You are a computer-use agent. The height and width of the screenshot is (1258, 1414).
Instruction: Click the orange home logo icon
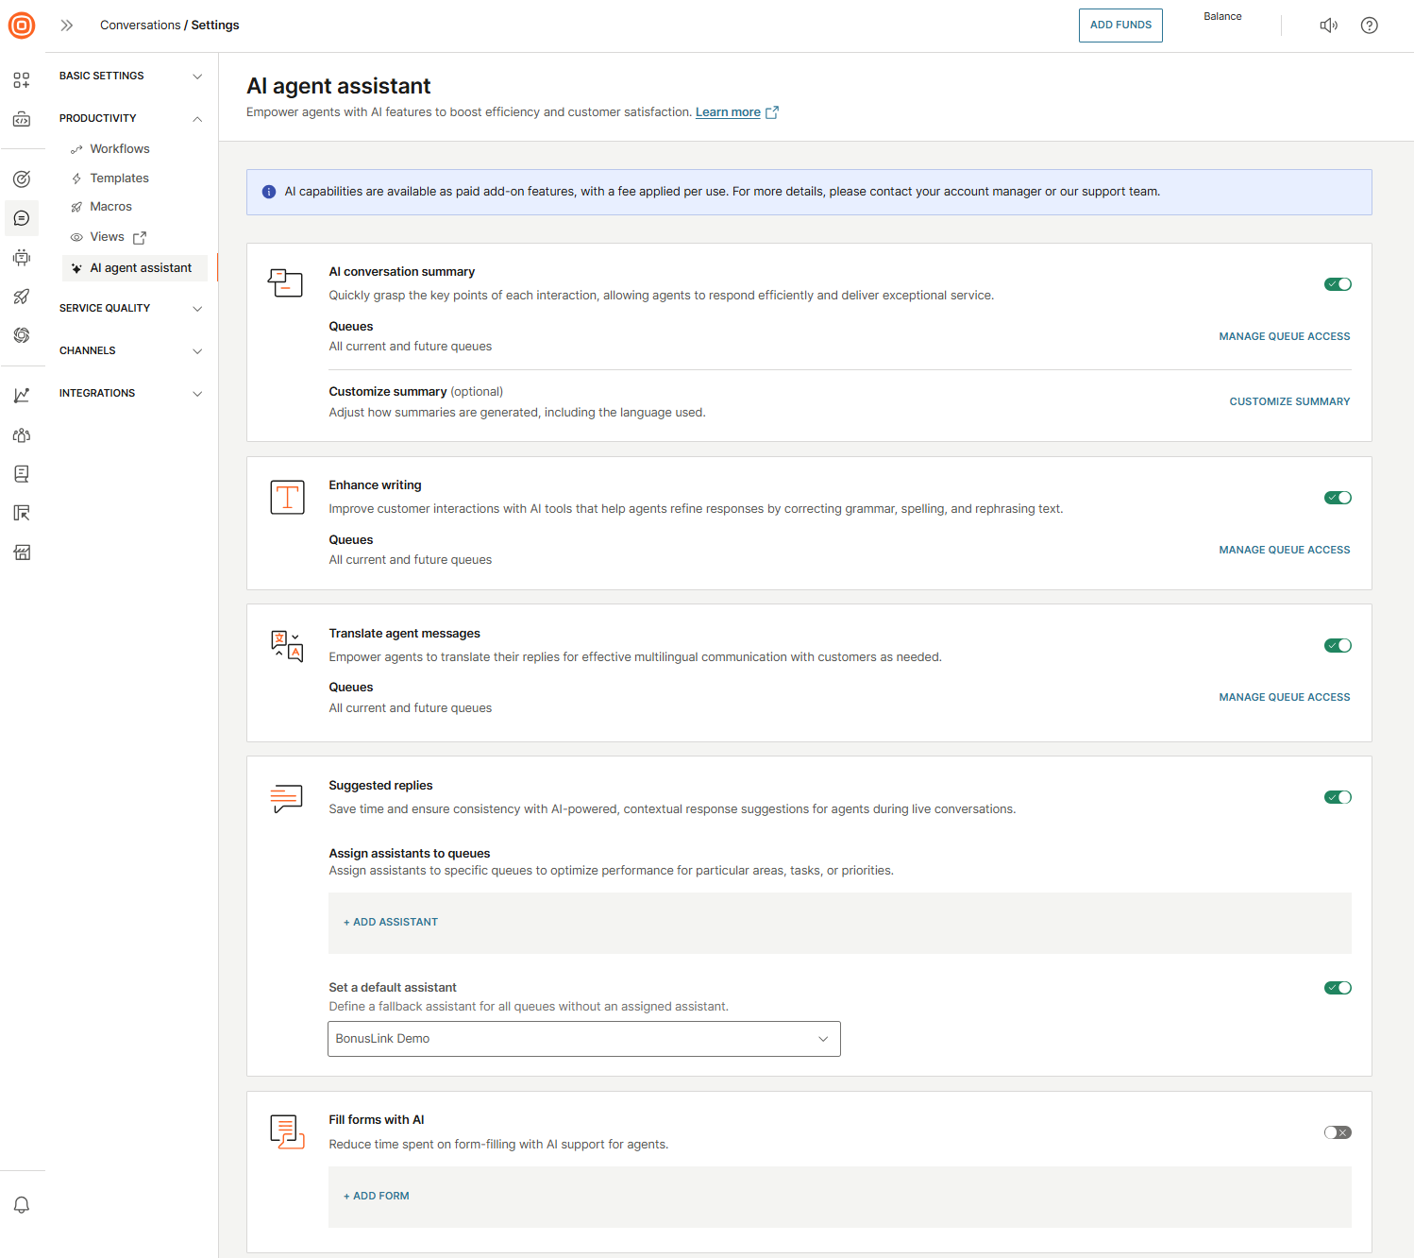(x=22, y=25)
